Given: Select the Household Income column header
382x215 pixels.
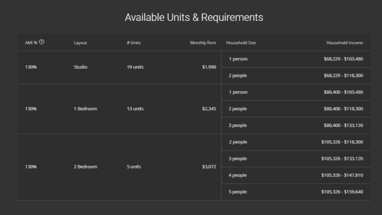Looking at the screenshot, I should (344, 43).
